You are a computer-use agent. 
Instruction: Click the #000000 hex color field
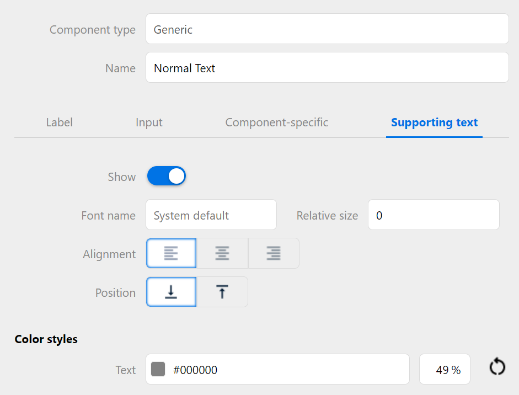pos(287,370)
